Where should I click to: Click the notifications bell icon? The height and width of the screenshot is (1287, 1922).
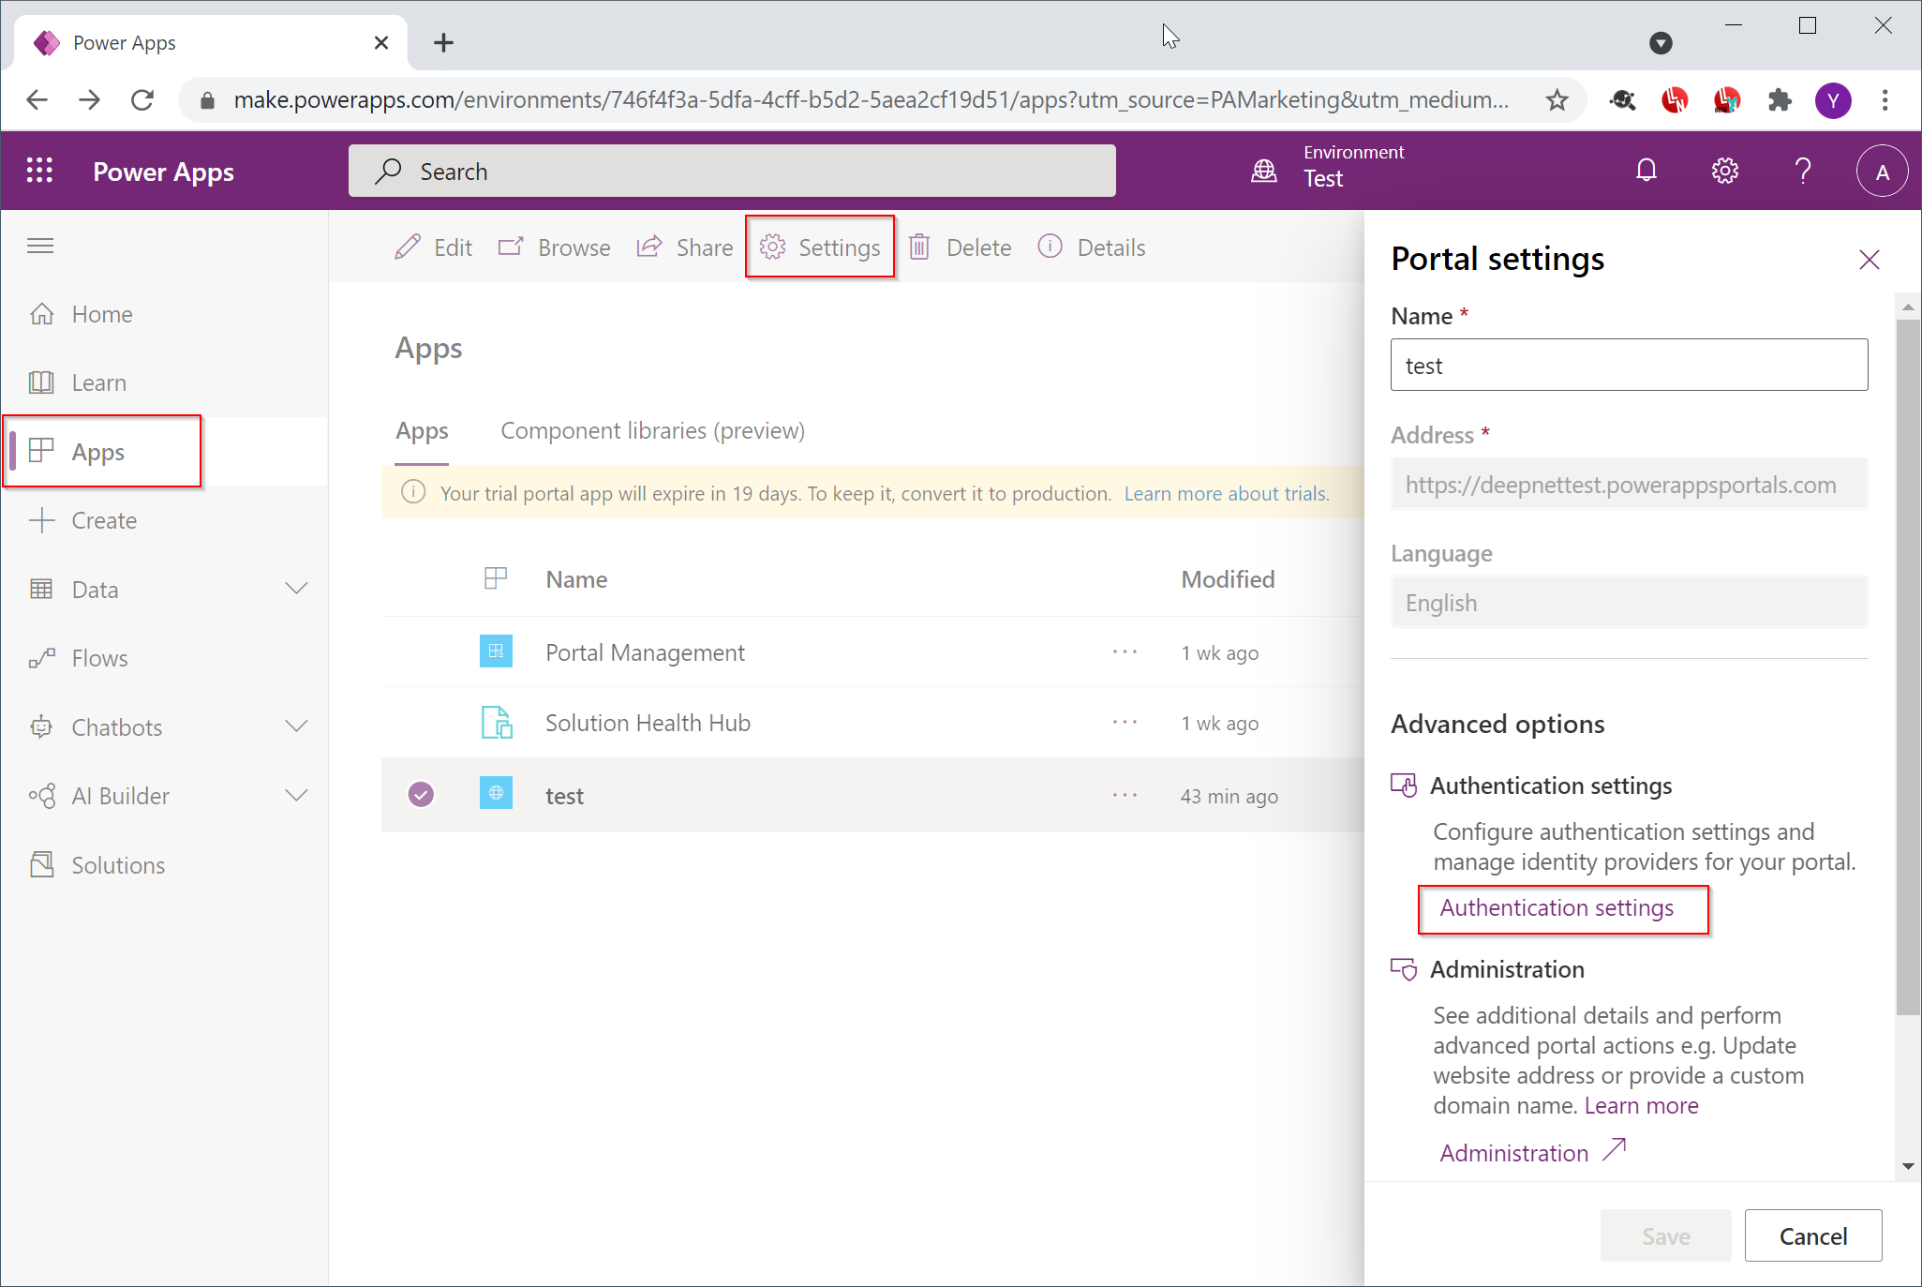pos(1646,171)
